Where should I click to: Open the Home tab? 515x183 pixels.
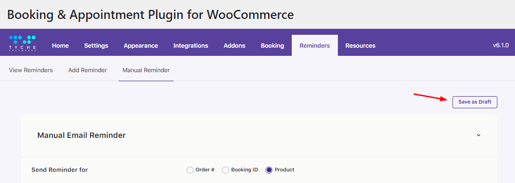tap(60, 46)
